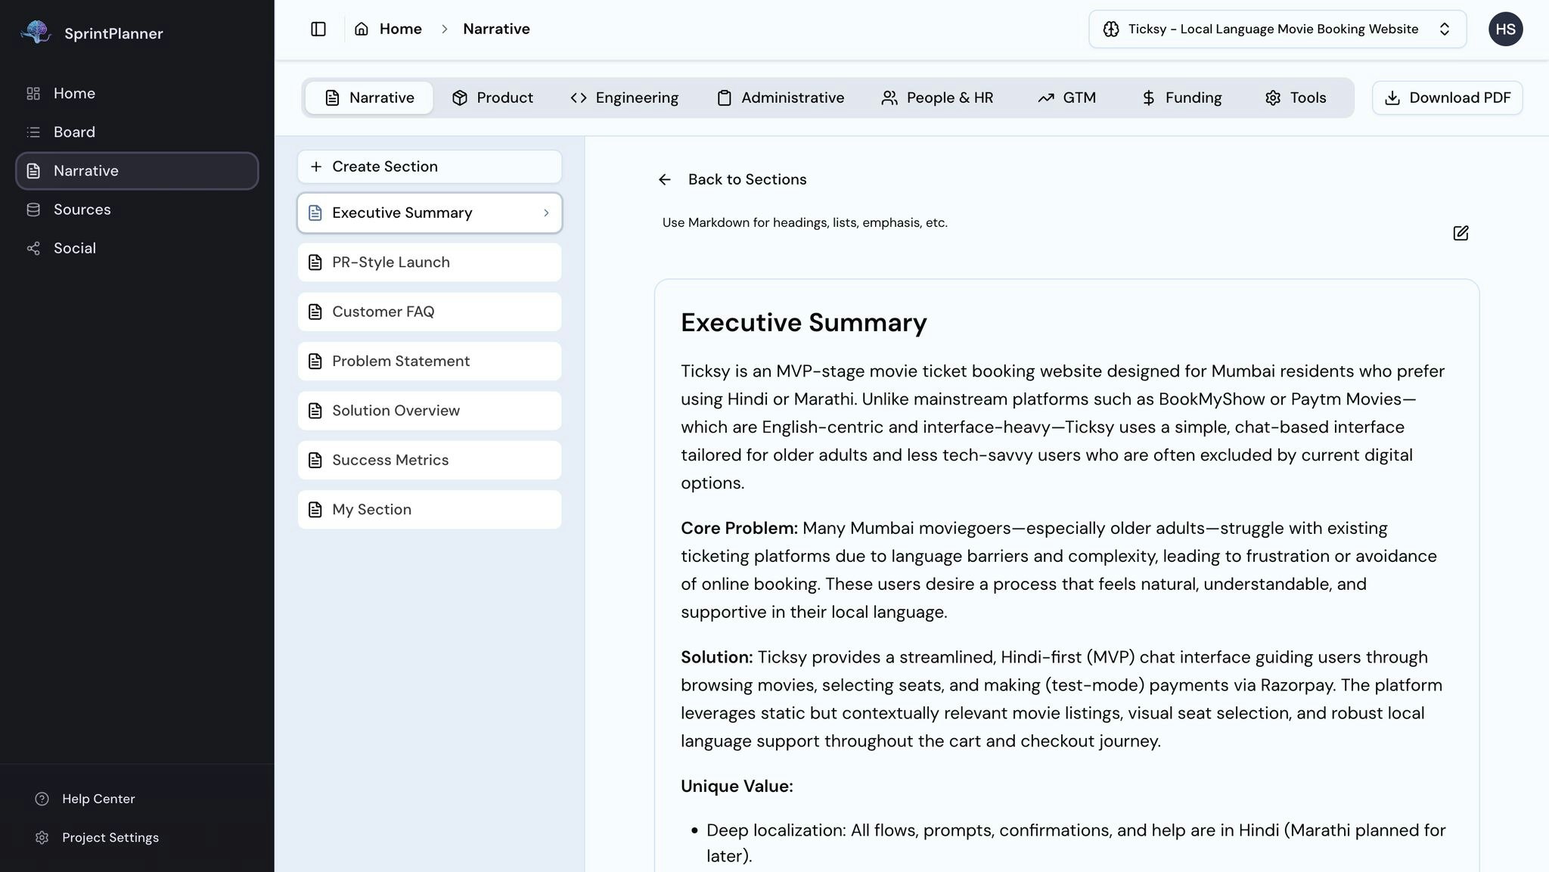Viewport: 1549px width, 872px height.
Task: Switch to the People & HR tab
Action: coord(938,98)
